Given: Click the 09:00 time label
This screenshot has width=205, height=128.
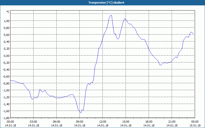Looking at the screenshot, I should click(x=80, y=122).
